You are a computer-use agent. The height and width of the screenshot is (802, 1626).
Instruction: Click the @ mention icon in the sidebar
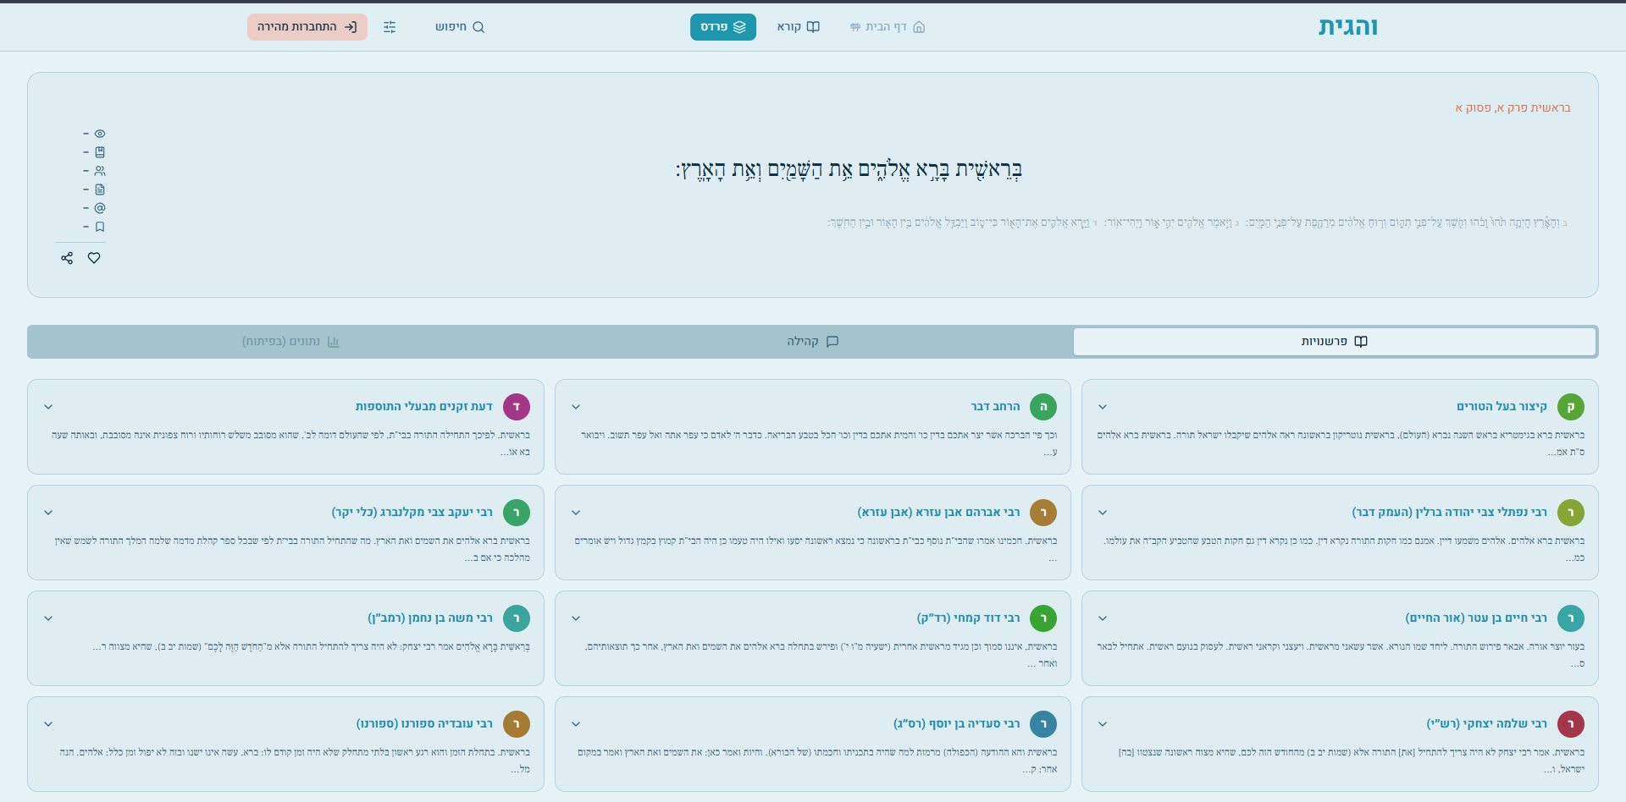(100, 207)
